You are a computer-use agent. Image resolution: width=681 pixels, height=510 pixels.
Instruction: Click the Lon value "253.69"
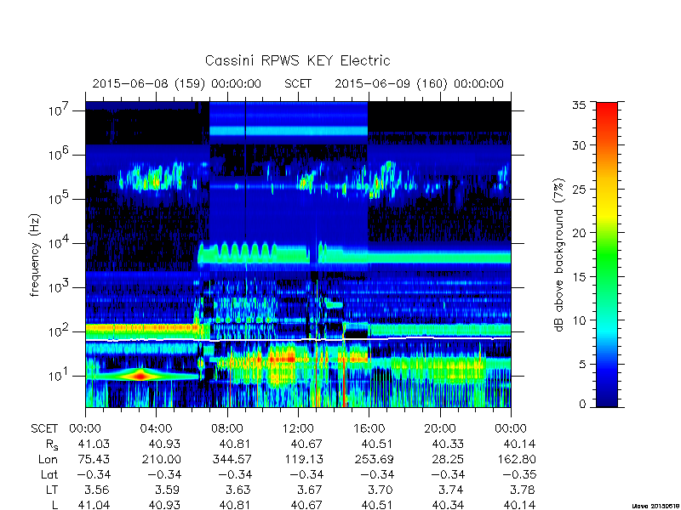tap(374, 459)
